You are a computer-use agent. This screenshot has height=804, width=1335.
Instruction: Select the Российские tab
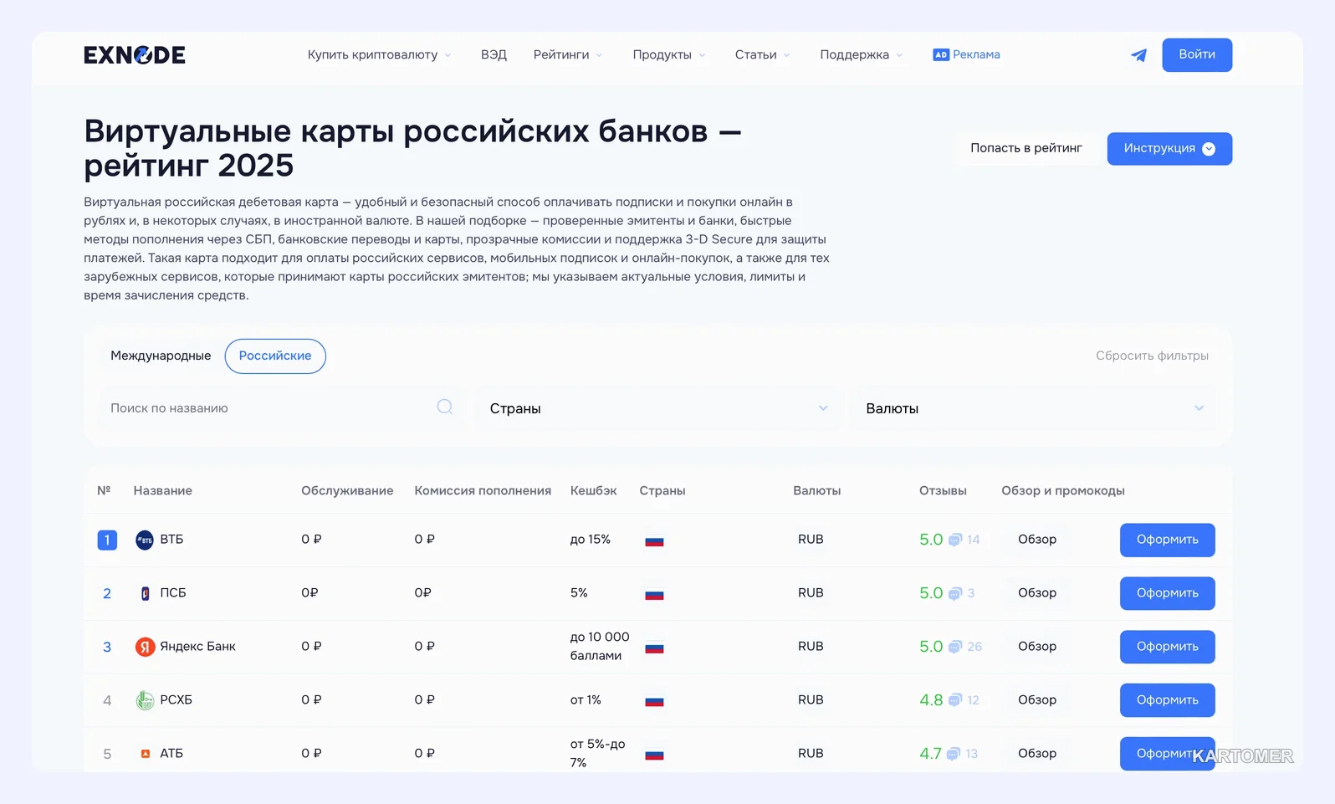tap(275, 356)
